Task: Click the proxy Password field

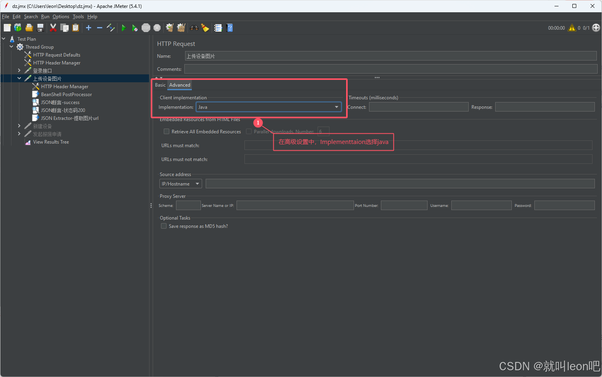Action: 564,205
